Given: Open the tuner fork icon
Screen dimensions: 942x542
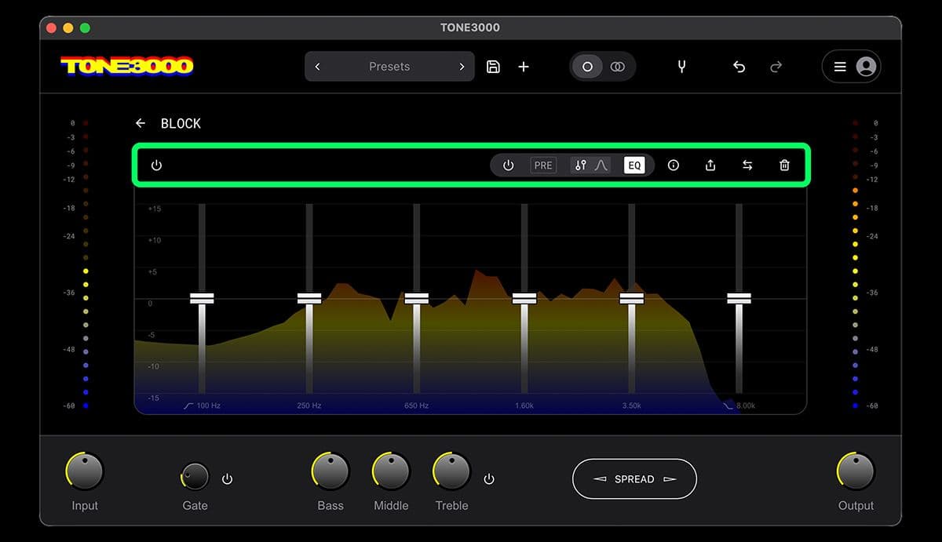Looking at the screenshot, I should coord(681,67).
